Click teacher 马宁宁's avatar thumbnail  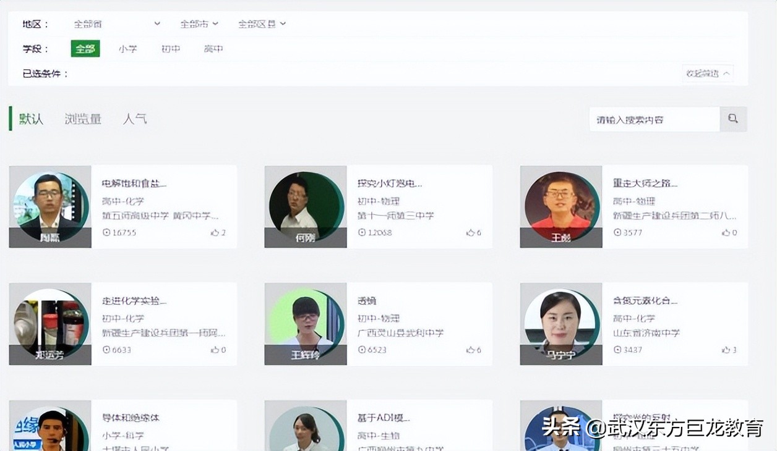pyautogui.click(x=560, y=322)
